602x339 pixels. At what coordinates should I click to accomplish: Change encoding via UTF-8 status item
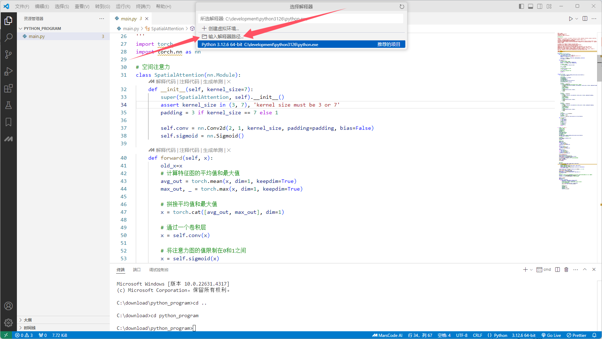[x=462, y=335]
